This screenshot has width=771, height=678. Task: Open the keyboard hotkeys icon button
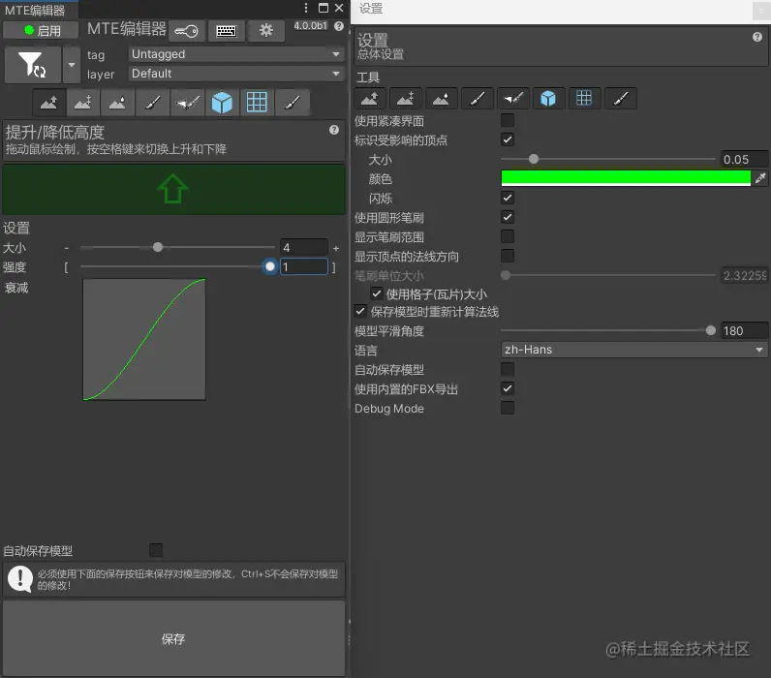coord(227,31)
